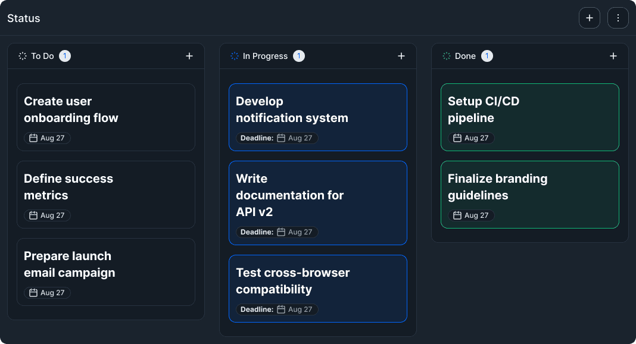Click the plus icon in the top header
Viewport: 636px width, 344px height.
tap(590, 18)
